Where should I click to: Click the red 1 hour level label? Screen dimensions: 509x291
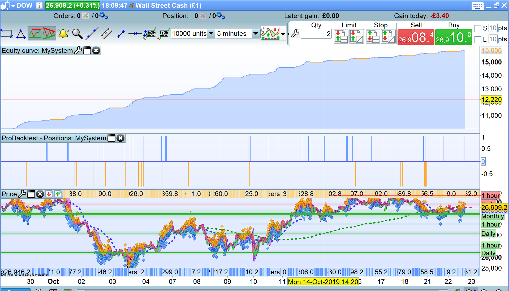pyautogui.click(x=491, y=196)
